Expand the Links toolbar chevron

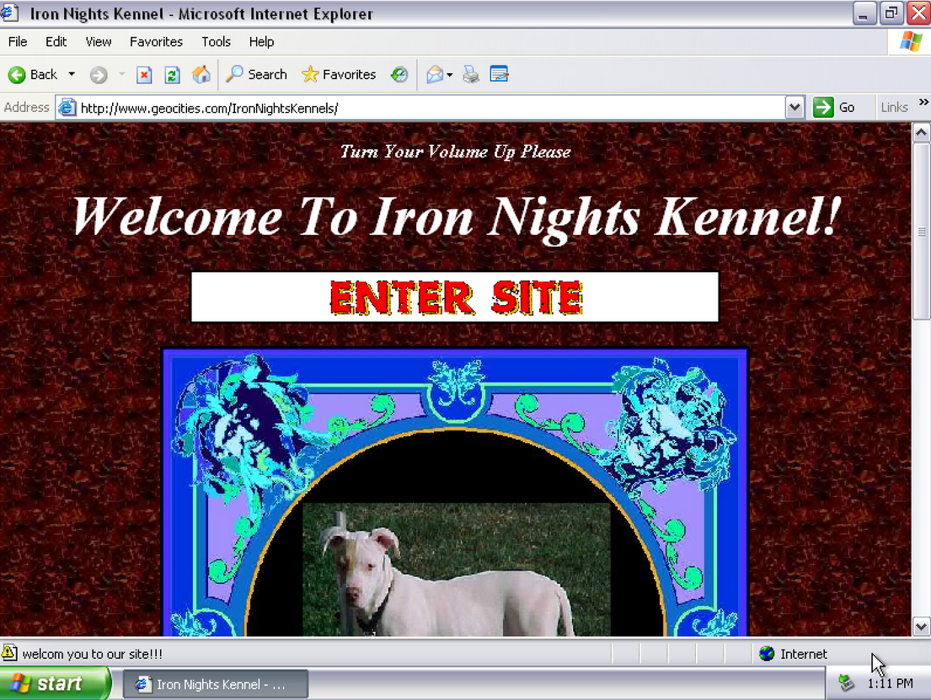coord(923,104)
